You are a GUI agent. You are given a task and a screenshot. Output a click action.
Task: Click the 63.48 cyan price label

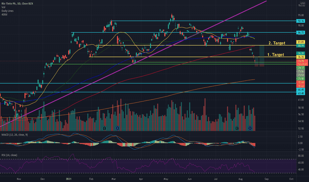click(301, 93)
